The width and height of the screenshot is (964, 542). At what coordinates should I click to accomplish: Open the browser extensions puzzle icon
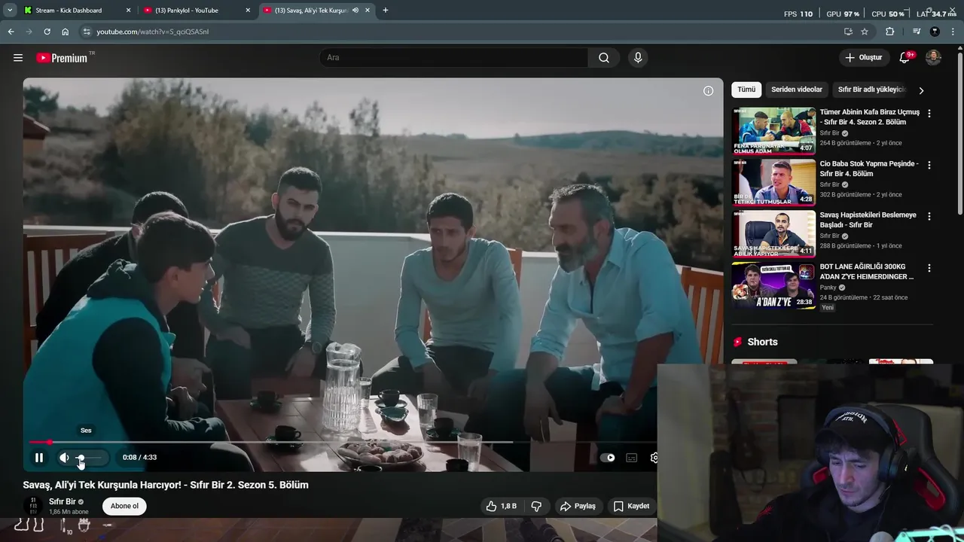(890, 32)
